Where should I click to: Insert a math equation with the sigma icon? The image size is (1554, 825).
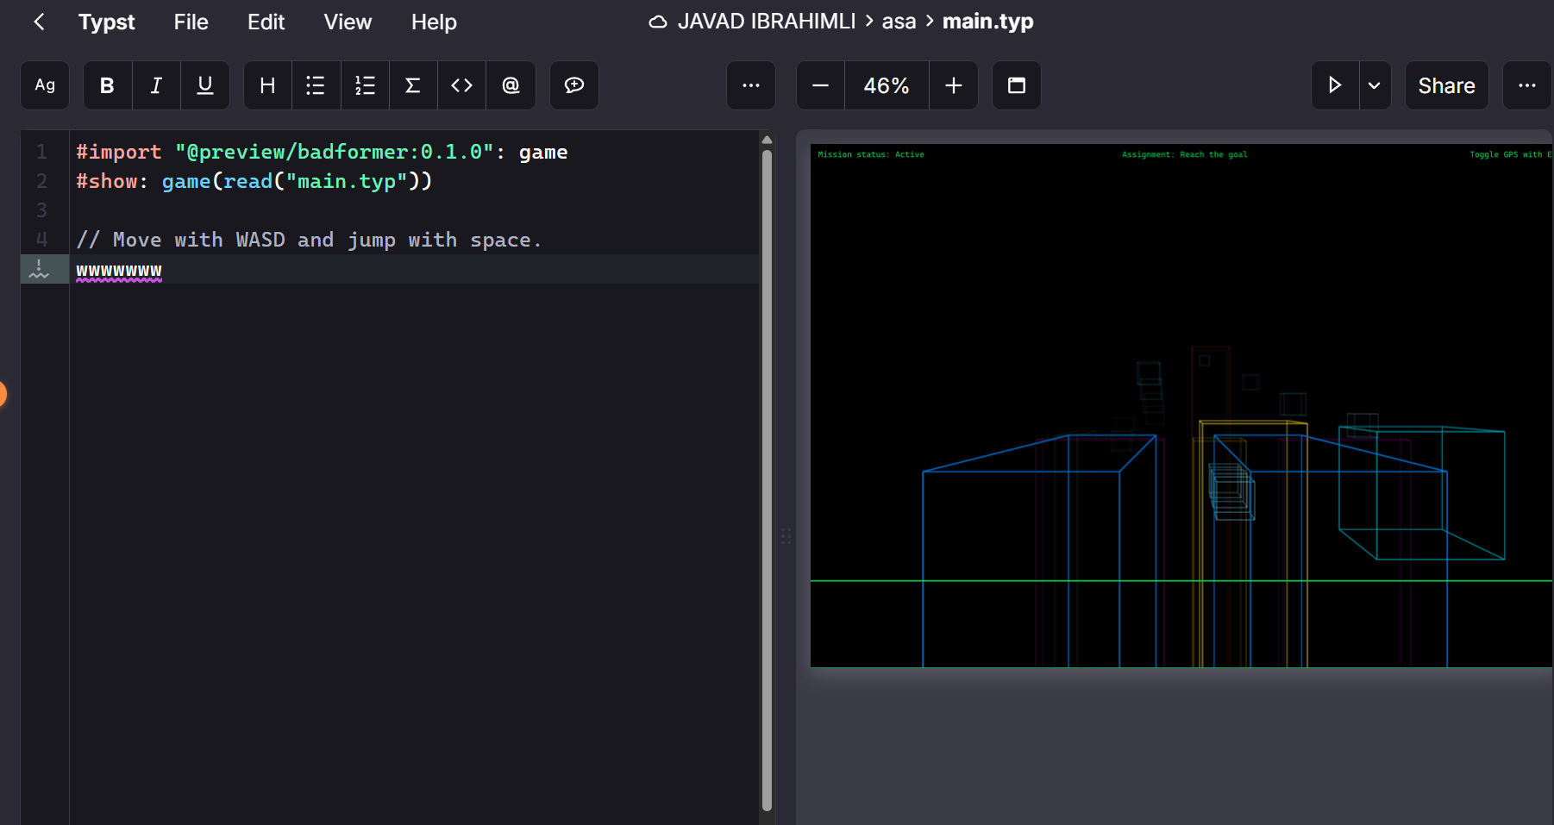413,85
